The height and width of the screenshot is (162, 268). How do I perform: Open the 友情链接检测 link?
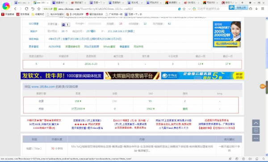tap(72, 47)
